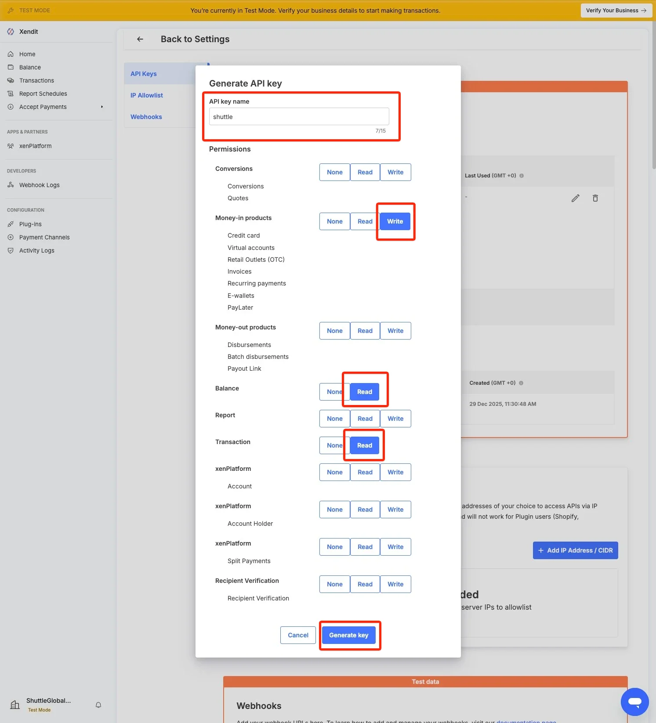Screen dimensions: 656x723
Task: Click the Last Used info icon
Action: [x=522, y=176]
